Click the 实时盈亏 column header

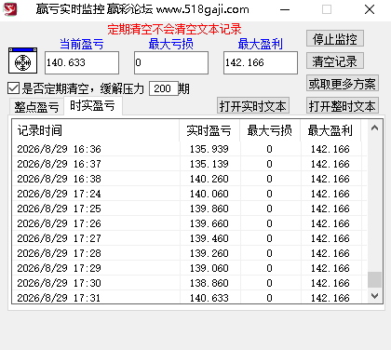(x=209, y=130)
